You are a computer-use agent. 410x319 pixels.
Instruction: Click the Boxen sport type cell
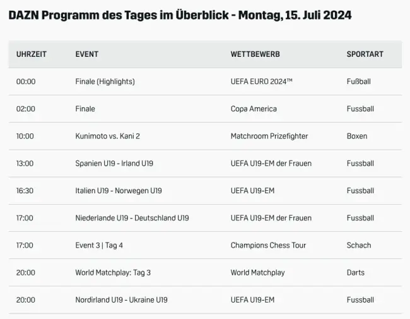click(x=357, y=136)
